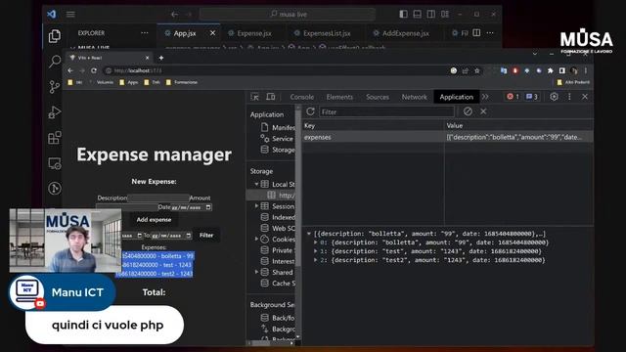
Task: Toggle the VS Code bottom panel layout icon
Action: coord(418,14)
